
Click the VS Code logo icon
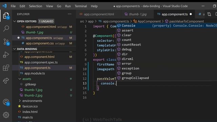(x=4, y=6)
